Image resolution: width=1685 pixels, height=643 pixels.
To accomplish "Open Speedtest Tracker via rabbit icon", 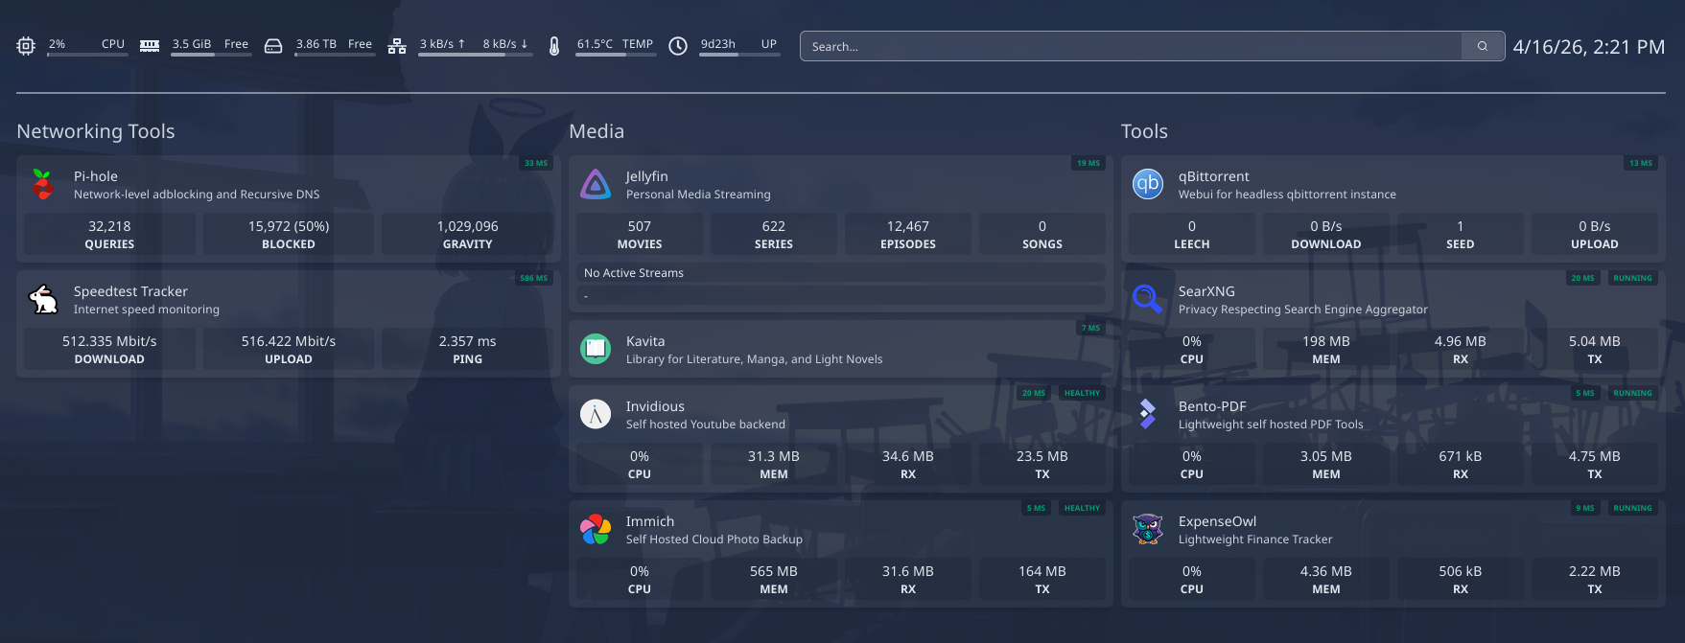I will coord(43,299).
